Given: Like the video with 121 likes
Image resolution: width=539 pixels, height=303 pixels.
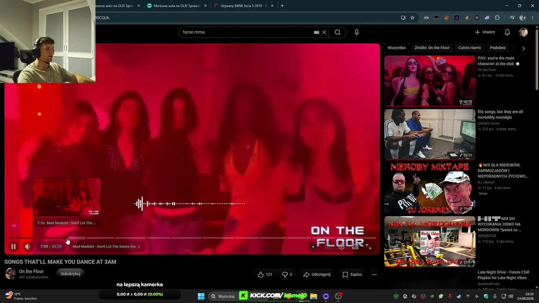Looking at the screenshot, I should [265, 274].
